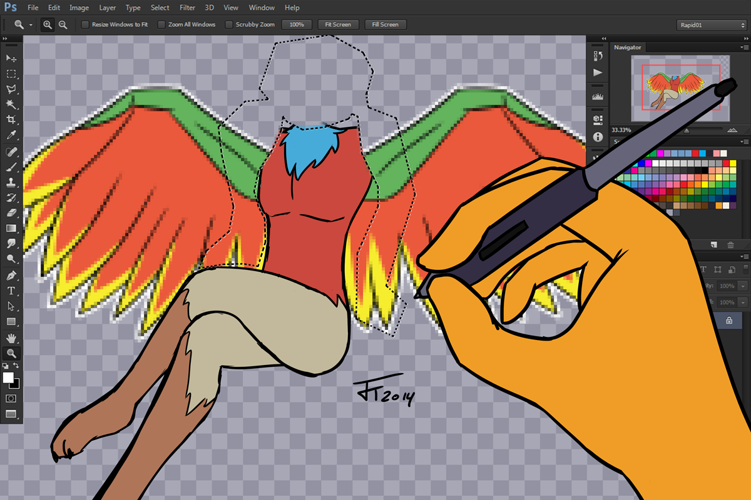Screen dimensions: 751x500
Task: Pick the white foreground color swatch
Action: 8,377
